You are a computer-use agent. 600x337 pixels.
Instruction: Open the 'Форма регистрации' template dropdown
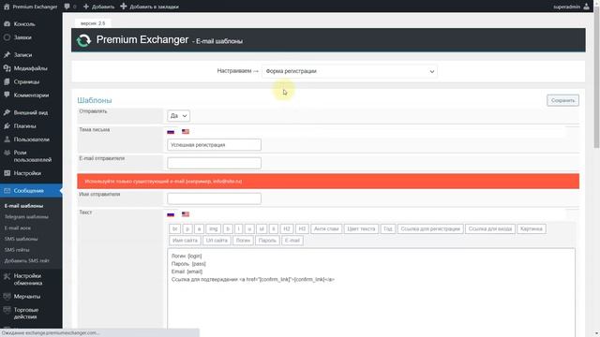point(350,71)
